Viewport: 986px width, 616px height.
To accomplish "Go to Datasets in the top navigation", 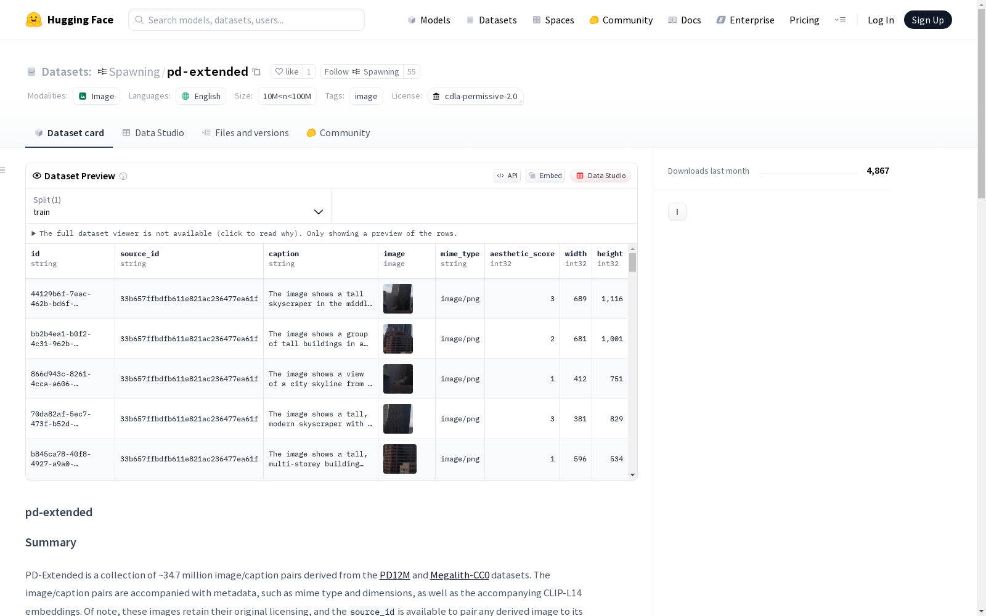I will (x=491, y=20).
